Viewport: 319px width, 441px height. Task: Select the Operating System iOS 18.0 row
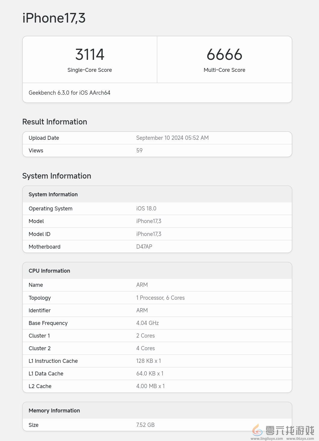tap(157, 208)
